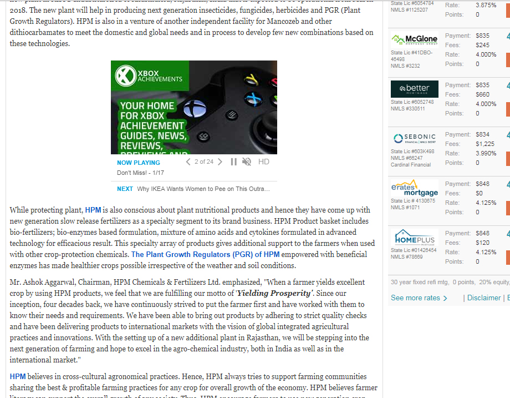This screenshot has height=398, width=510.
Task: Skip to the next video with the right chevron
Action: coord(220,162)
